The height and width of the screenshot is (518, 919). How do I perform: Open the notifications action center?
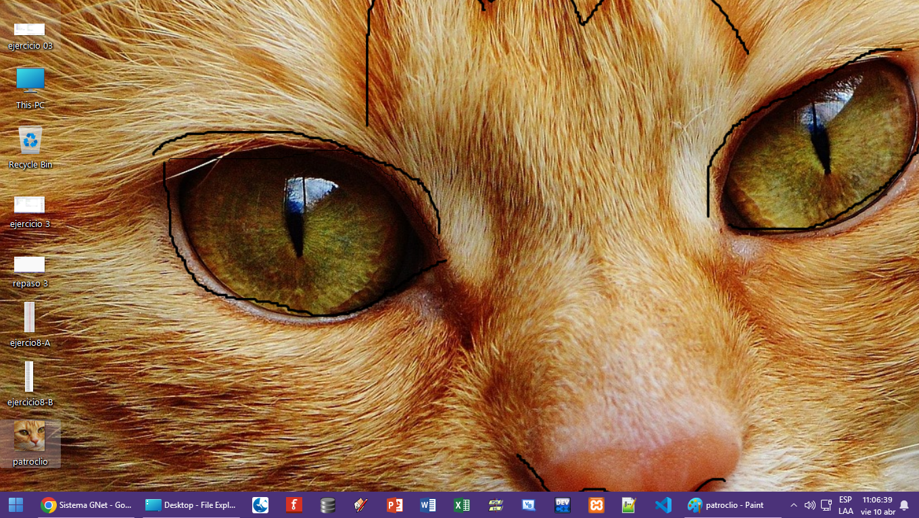click(904, 505)
